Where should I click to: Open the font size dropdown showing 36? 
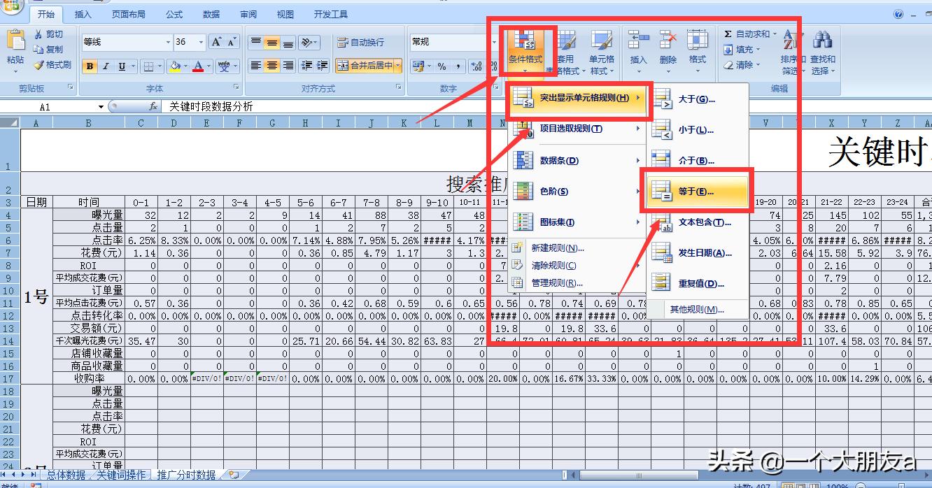202,42
